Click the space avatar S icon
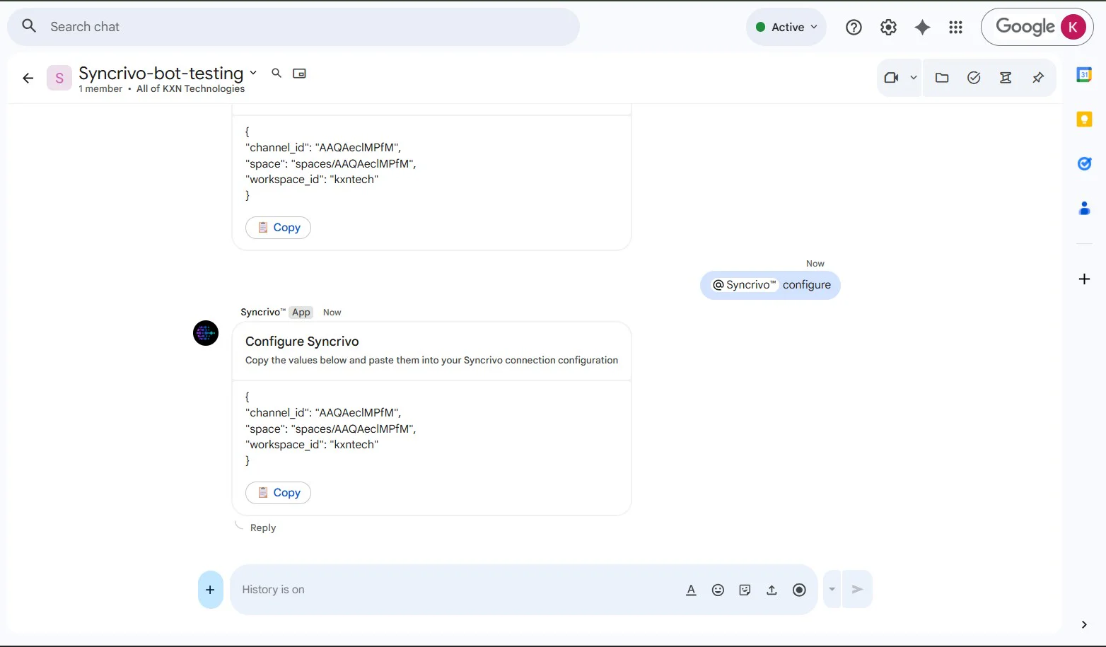The width and height of the screenshot is (1106, 647). click(59, 78)
